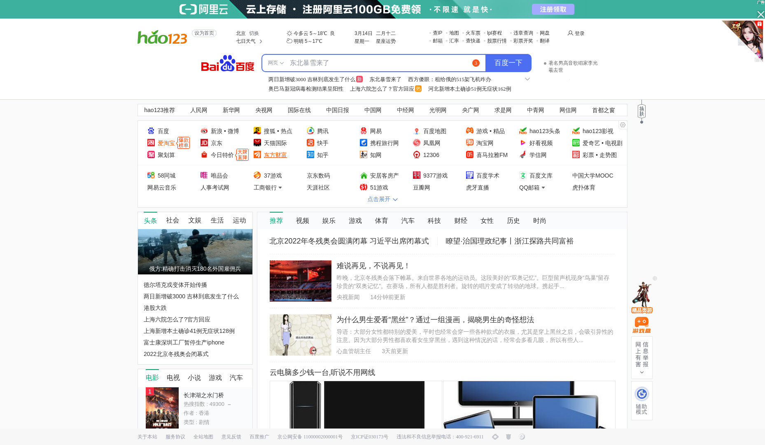This screenshot has height=445, width=765.
Task: Open the 游戏·精品 gamepad icon
Action: click(470, 131)
